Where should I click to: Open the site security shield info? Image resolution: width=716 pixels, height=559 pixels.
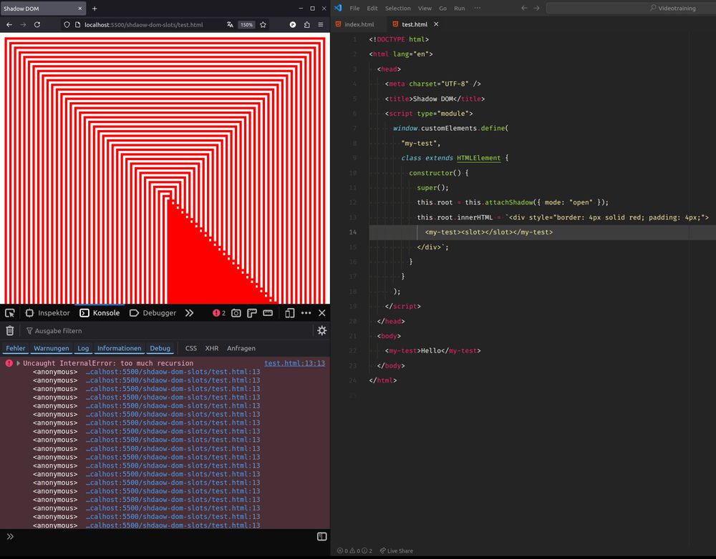pyautogui.click(x=67, y=24)
